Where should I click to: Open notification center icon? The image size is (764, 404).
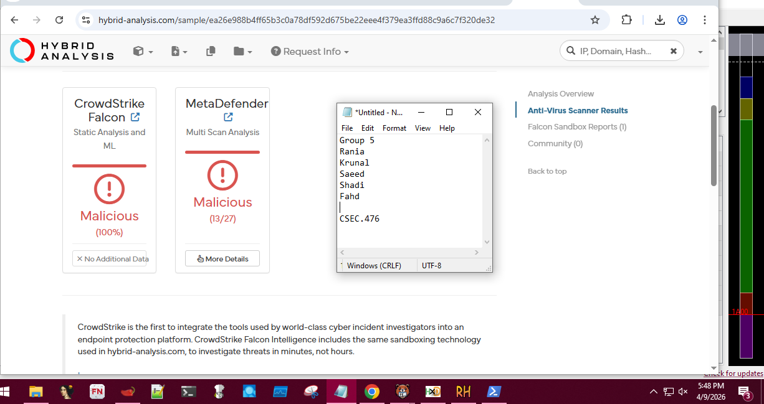(745, 392)
